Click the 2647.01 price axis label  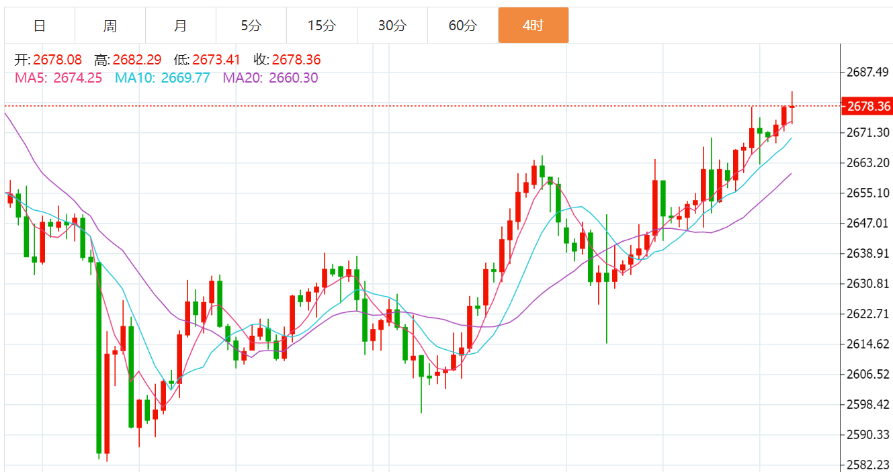tap(869, 223)
